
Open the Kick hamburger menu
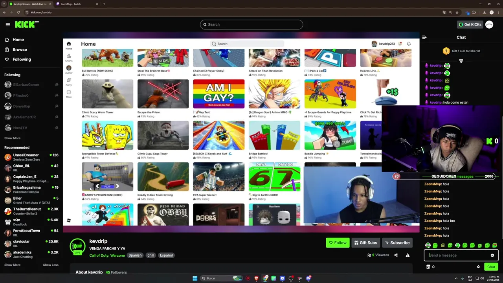[7, 24]
